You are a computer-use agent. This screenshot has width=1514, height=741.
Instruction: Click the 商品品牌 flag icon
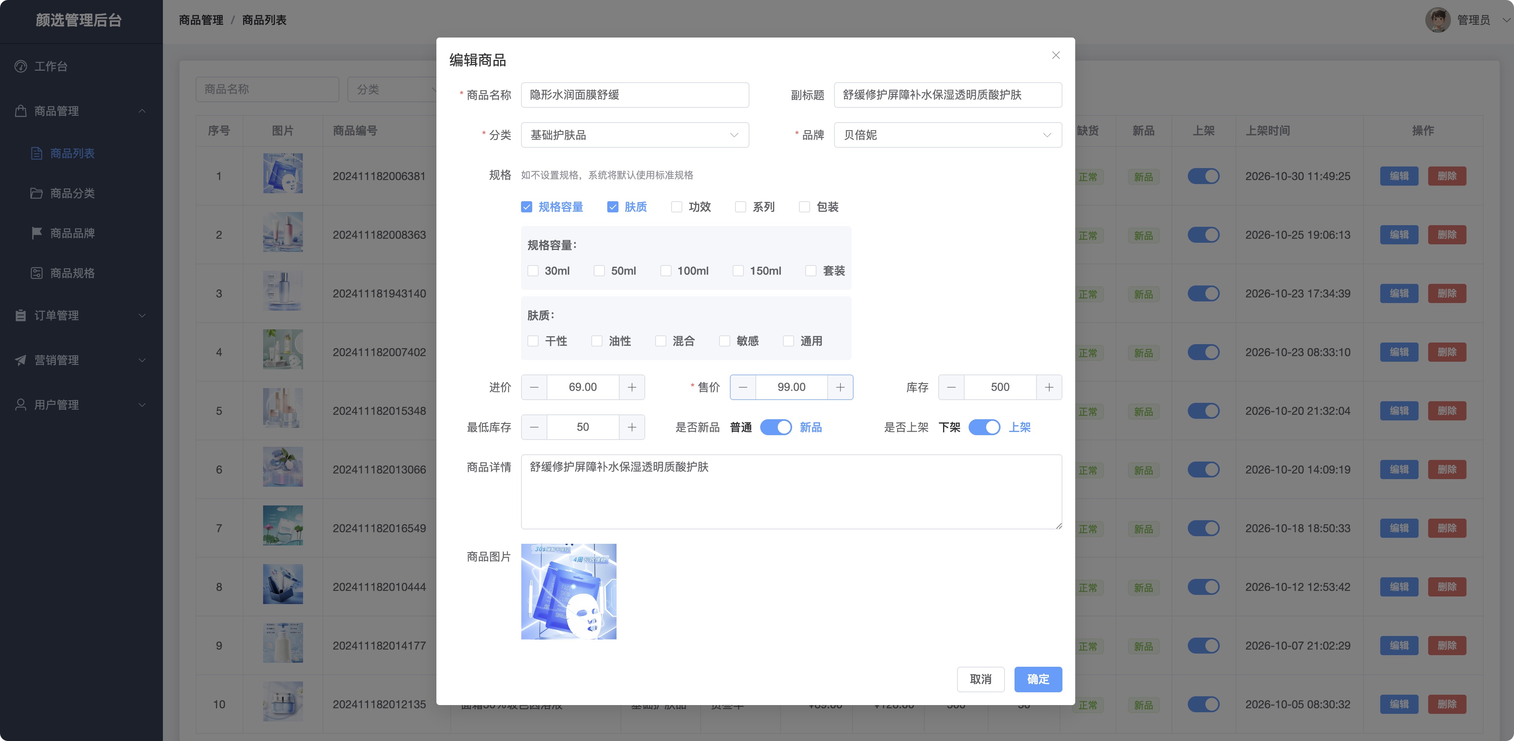tap(36, 233)
